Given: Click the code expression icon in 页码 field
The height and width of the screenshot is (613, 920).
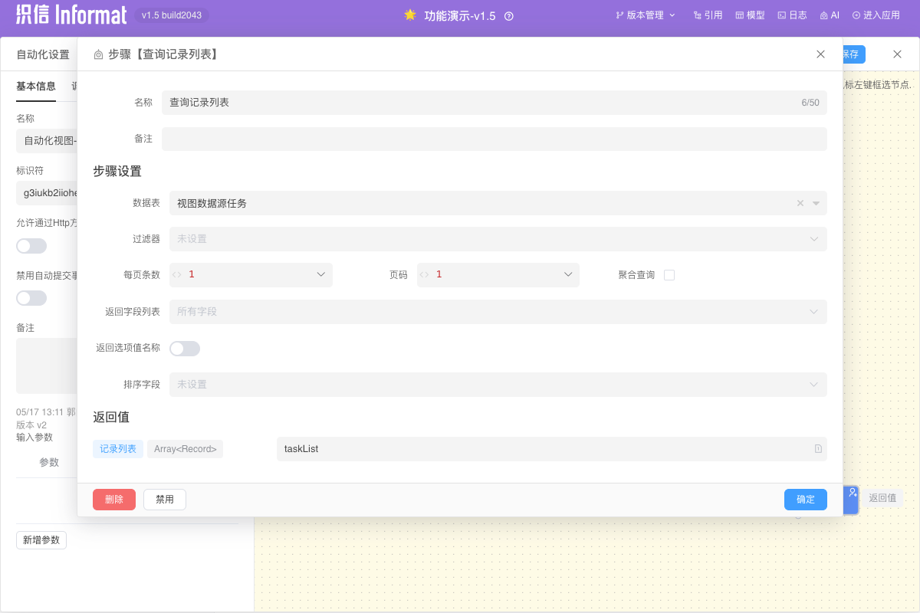Looking at the screenshot, I should [425, 274].
